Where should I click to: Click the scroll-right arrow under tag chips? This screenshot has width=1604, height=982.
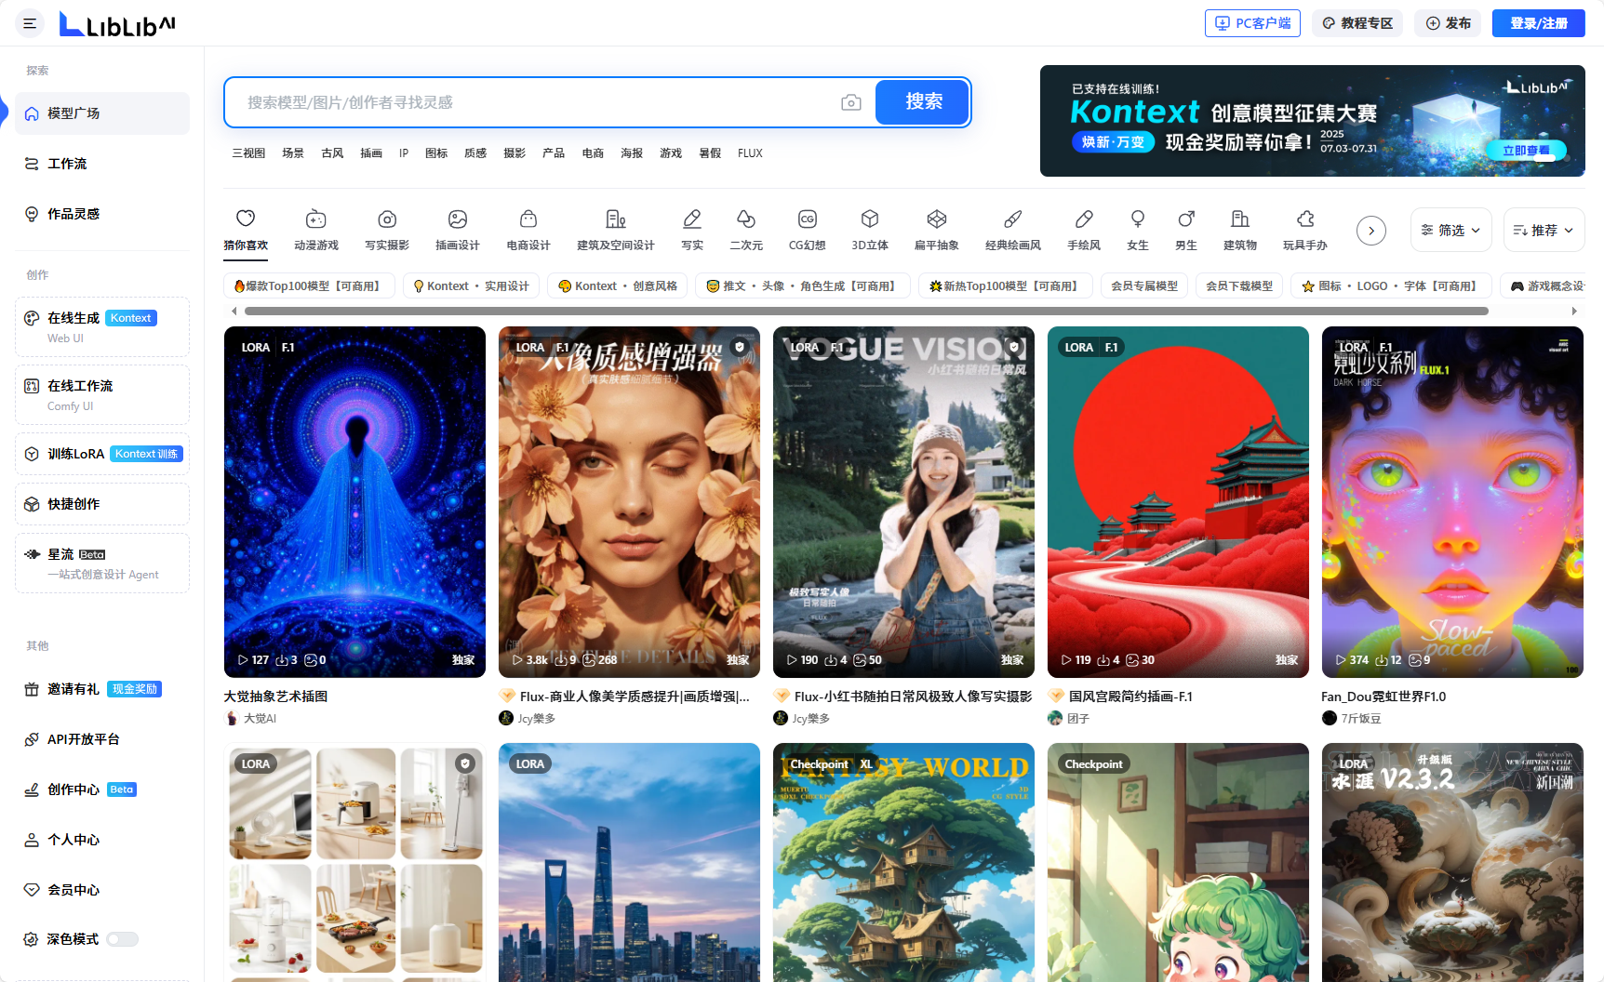[x=1574, y=312]
